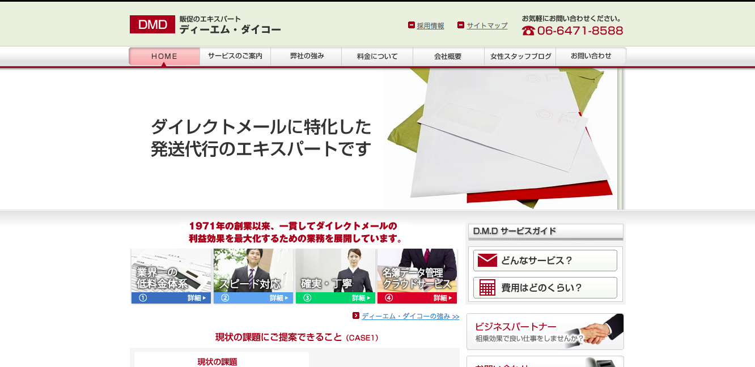The width and height of the screenshot is (755, 367).
Task: Select the HOME tab
Action: click(x=164, y=56)
